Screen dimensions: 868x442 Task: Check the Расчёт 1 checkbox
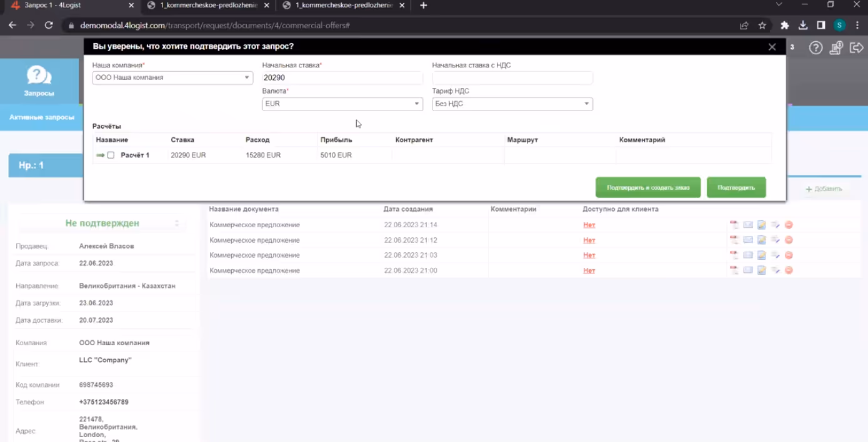(x=111, y=155)
